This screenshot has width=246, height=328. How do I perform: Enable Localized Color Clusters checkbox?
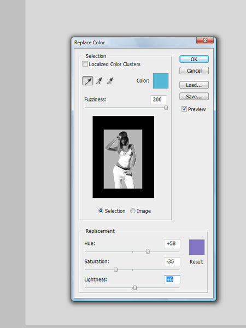pos(85,64)
